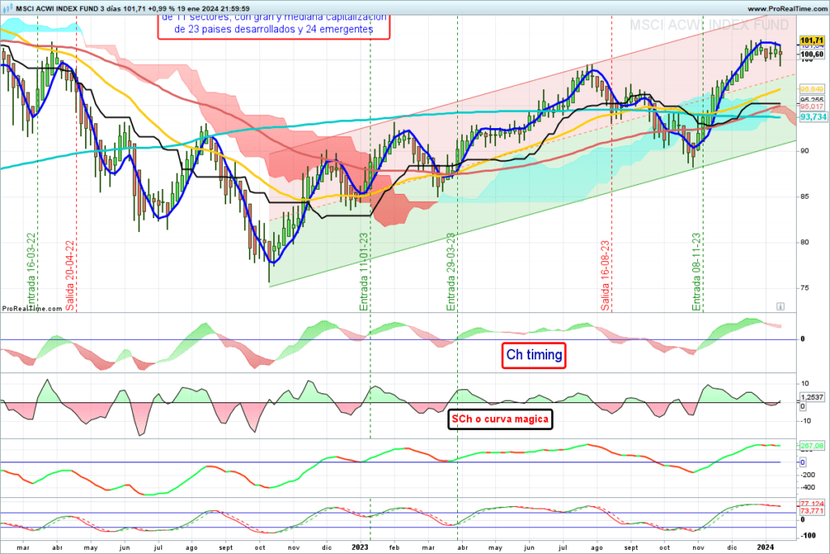Click the small info icon on the price chart
Viewport: 830px width, 554px height.
(x=781, y=307)
